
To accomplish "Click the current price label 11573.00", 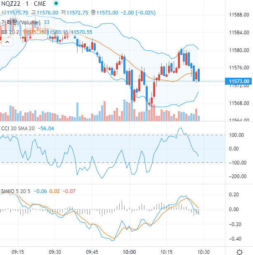I will click(238, 81).
